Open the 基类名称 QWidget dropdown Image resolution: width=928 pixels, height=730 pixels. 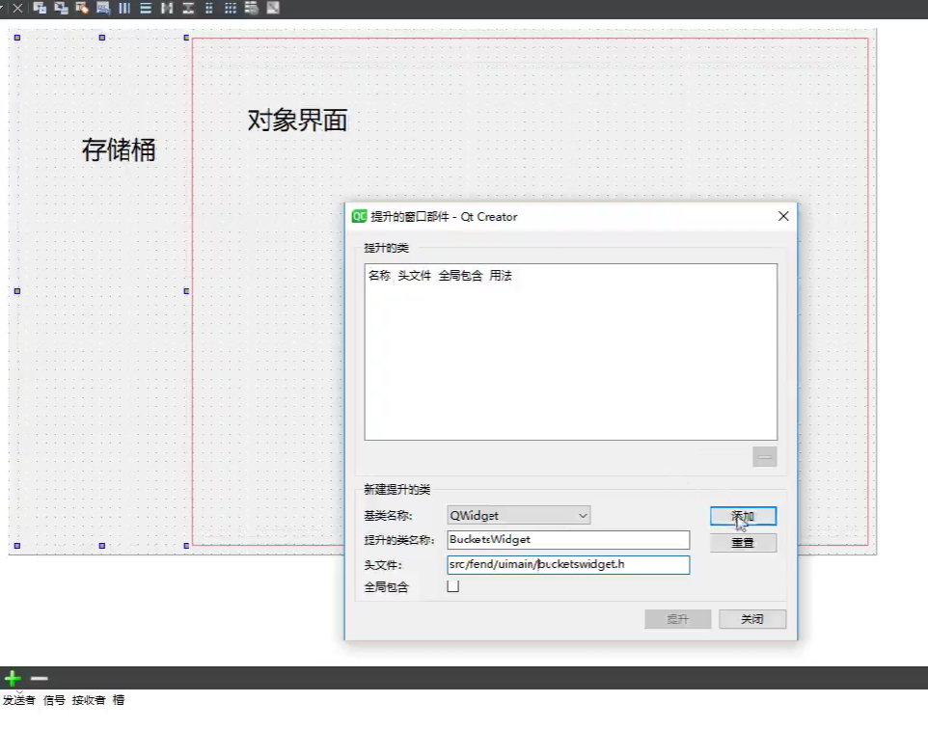518,515
